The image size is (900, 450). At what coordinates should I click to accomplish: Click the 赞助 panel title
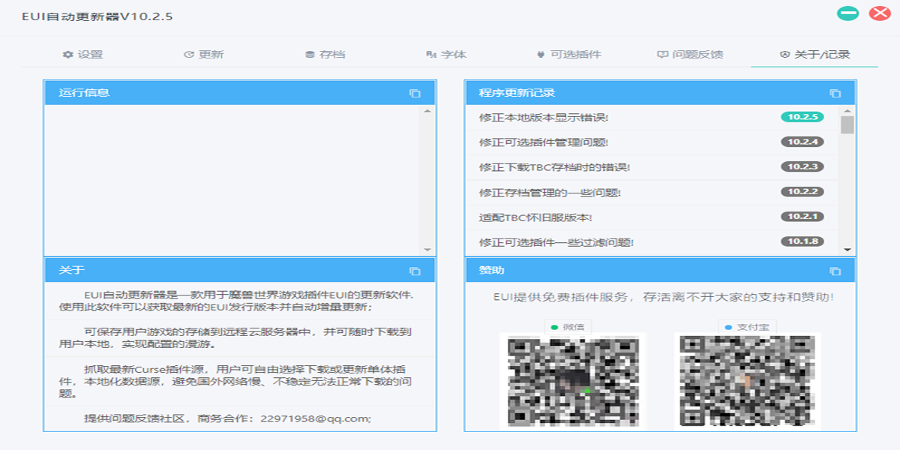point(492,271)
